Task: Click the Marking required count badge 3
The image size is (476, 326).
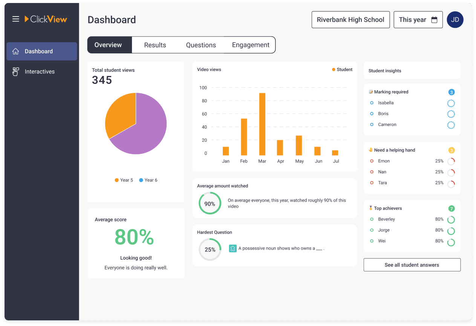Action: click(x=452, y=92)
